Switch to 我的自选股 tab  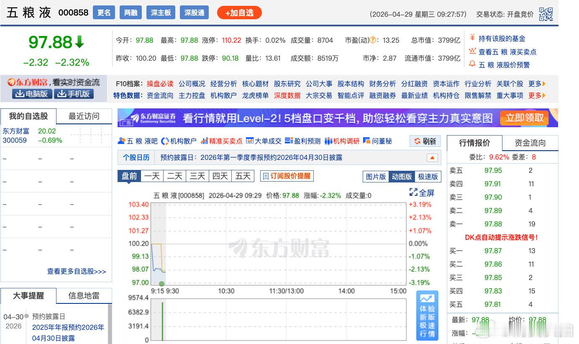tap(28, 116)
